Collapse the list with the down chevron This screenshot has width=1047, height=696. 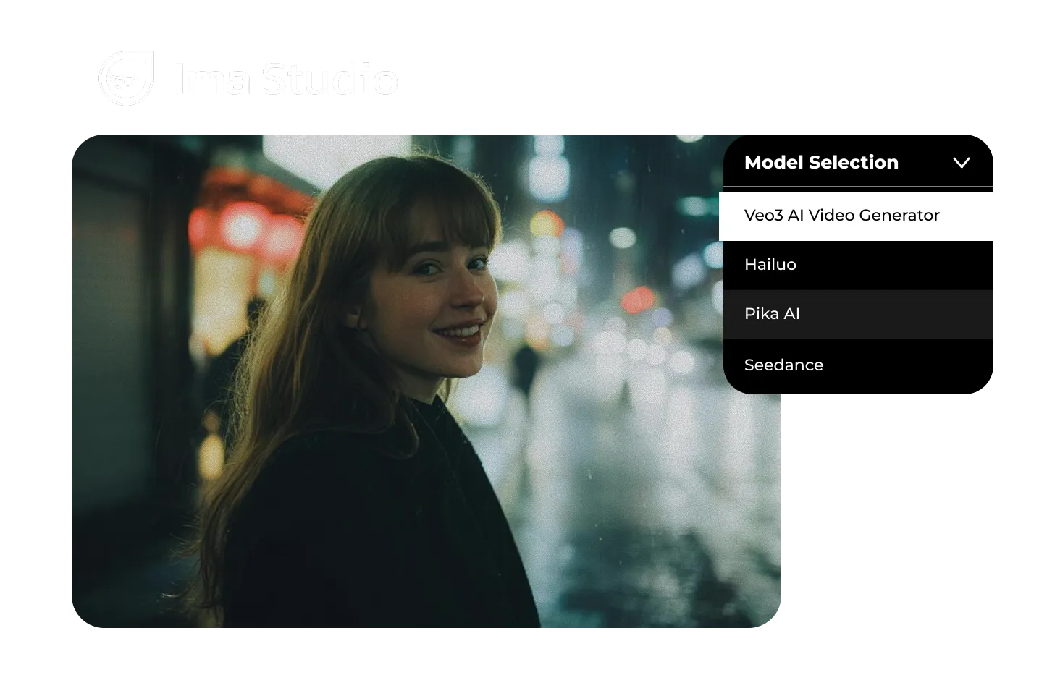pos(961,163)
